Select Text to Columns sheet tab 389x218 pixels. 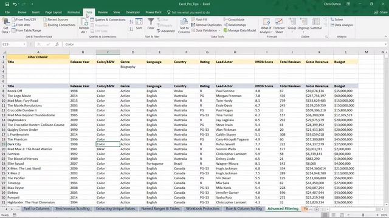[x=36, y=208]
